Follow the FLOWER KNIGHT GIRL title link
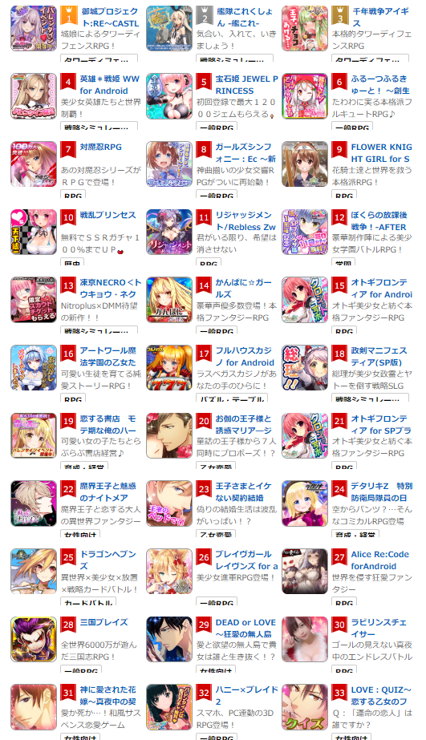426x740 pixels. 381,153
